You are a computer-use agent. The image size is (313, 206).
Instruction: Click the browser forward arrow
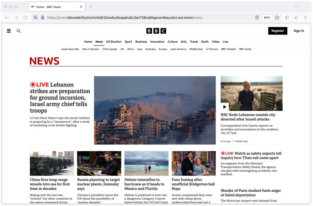pyautogui.click(x=16, y=17)
